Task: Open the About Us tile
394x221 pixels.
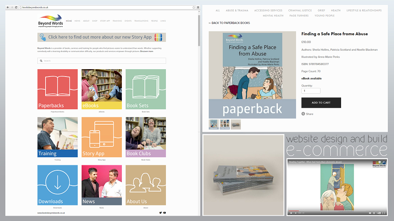Action: pos(146,185)
